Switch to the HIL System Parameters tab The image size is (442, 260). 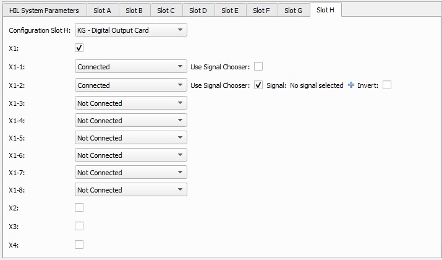pos(44,11)
